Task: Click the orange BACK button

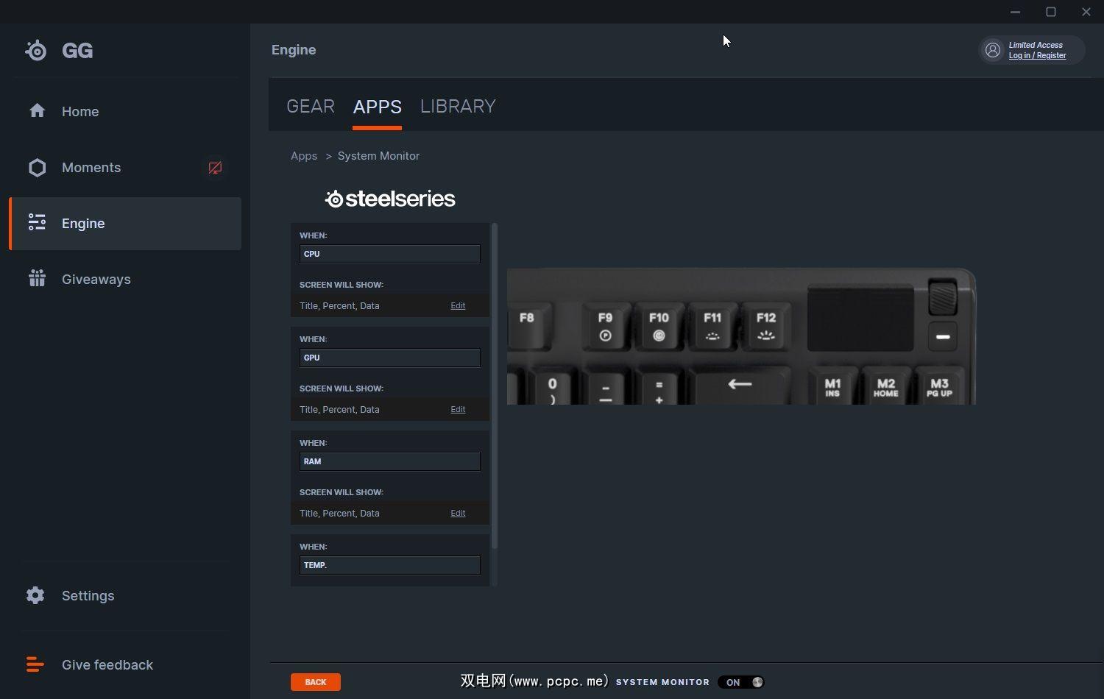Action: (x=316, y=682)
